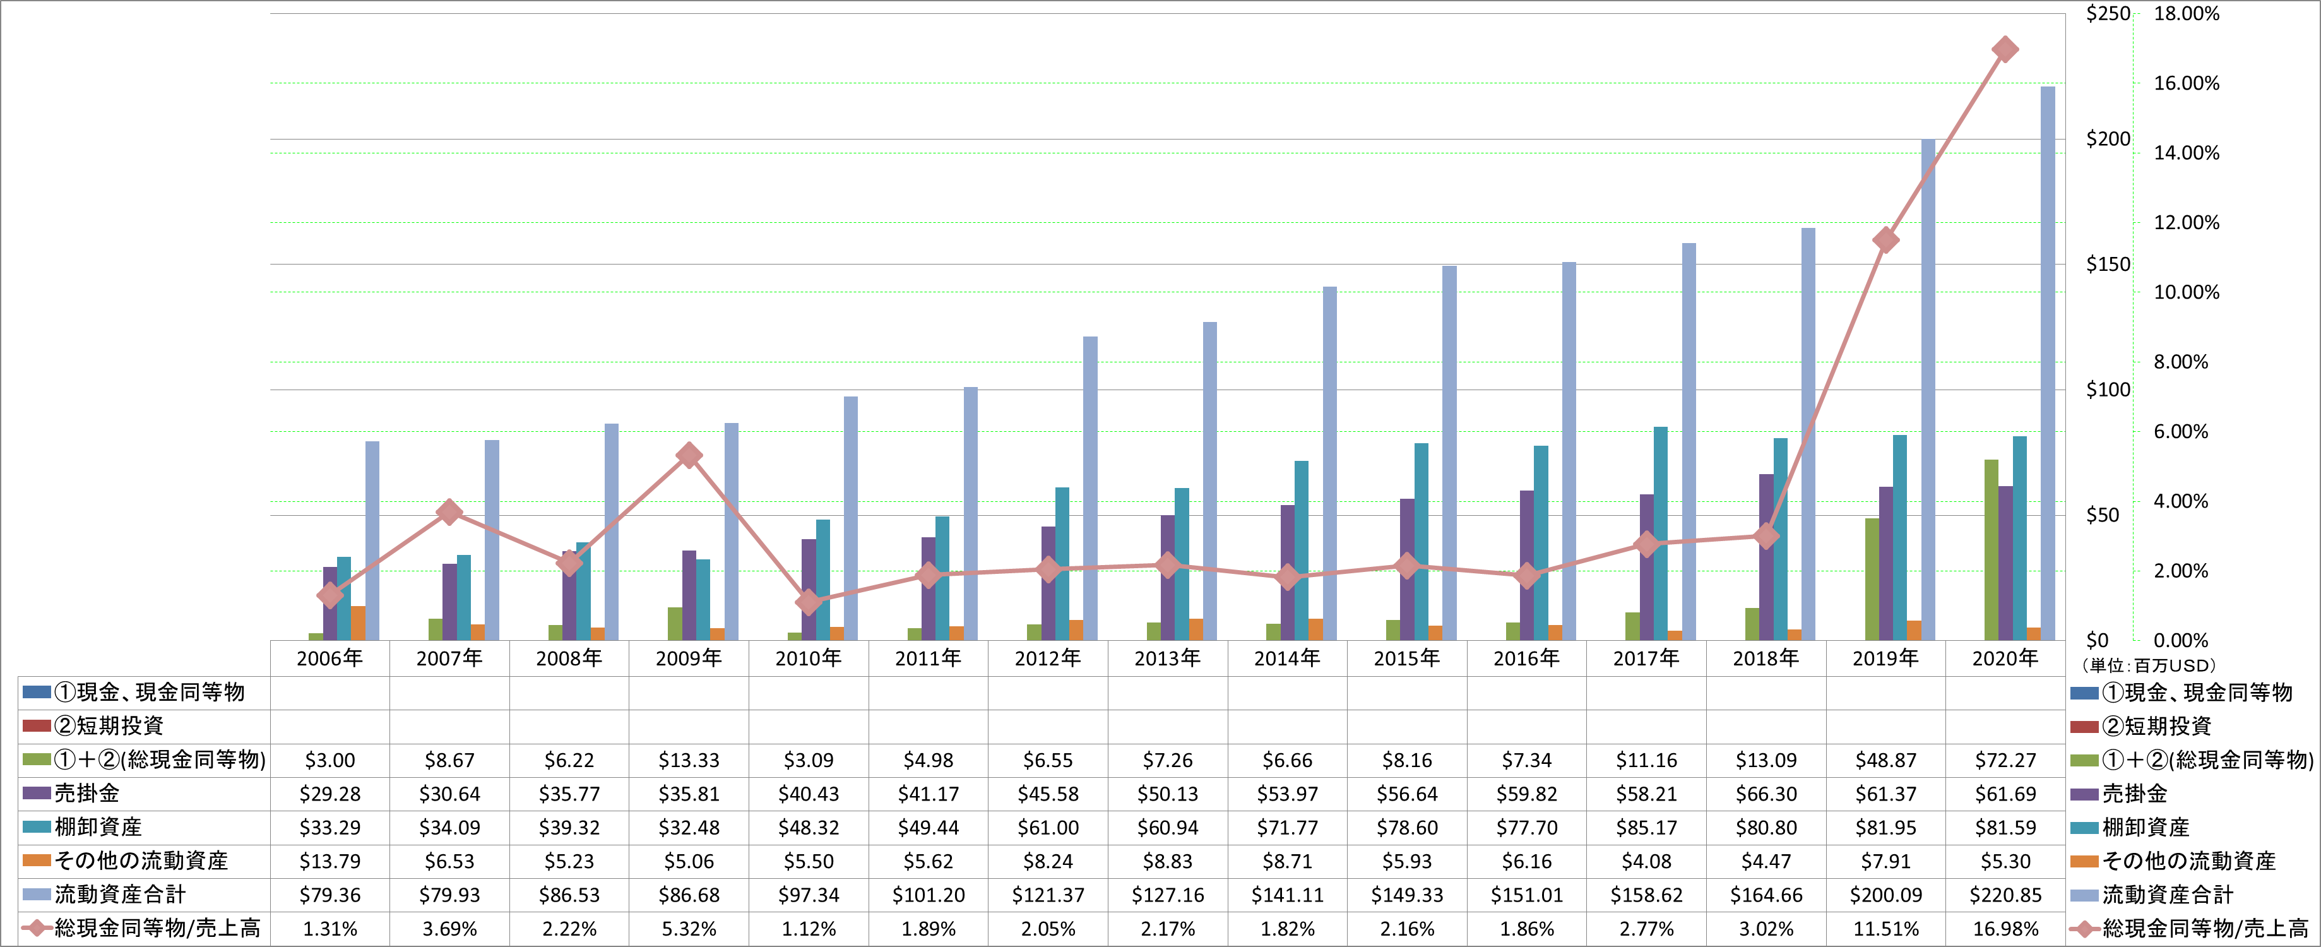Click the 2019年 ratio value 11.51%
Viewport: 2321px width, 947px height.
pos(1886,929)
